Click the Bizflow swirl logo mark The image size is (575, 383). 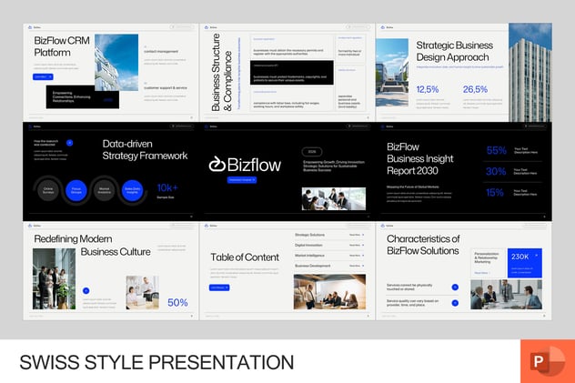[x=217, y=164]
